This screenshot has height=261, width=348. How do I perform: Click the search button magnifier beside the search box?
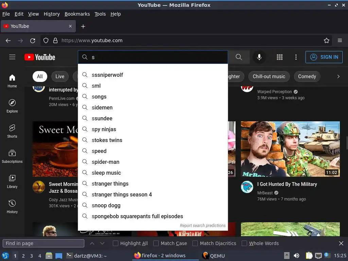(239, 57)
